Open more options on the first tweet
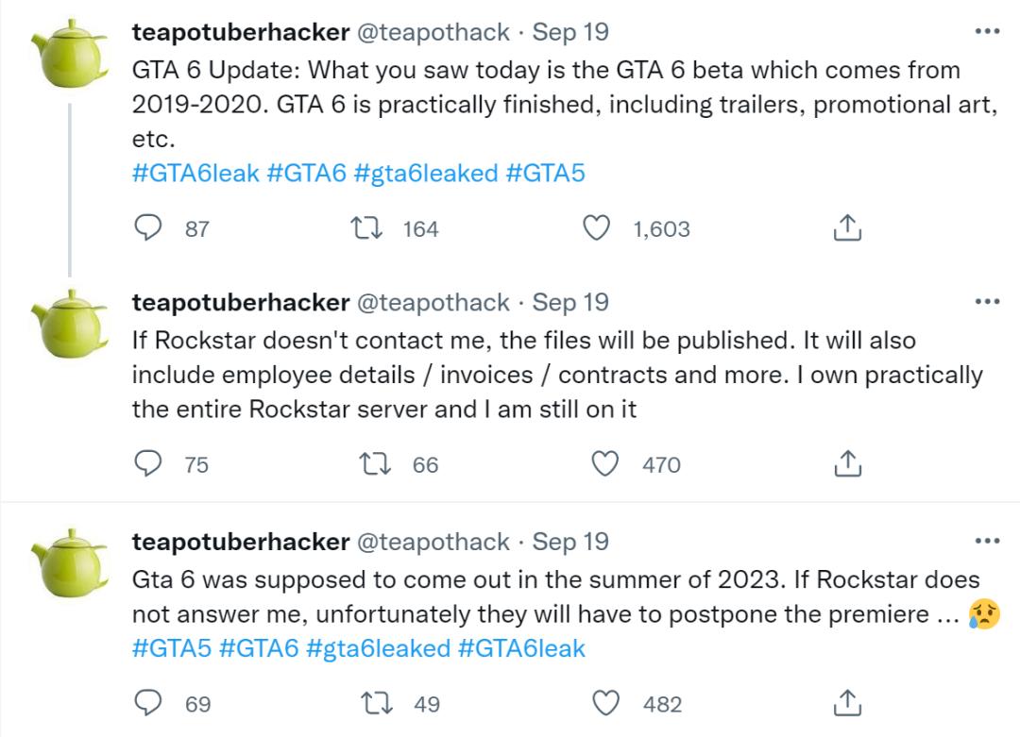Viewport: 1020px width, 737px height. tap(986, 31)
